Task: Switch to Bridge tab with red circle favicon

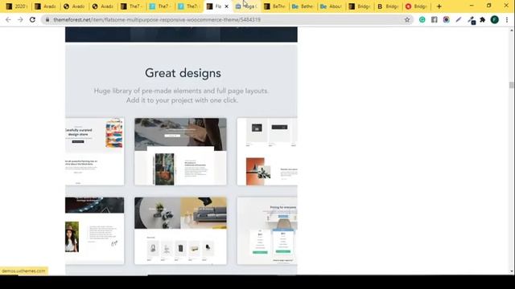Action: tap(417, 6)
